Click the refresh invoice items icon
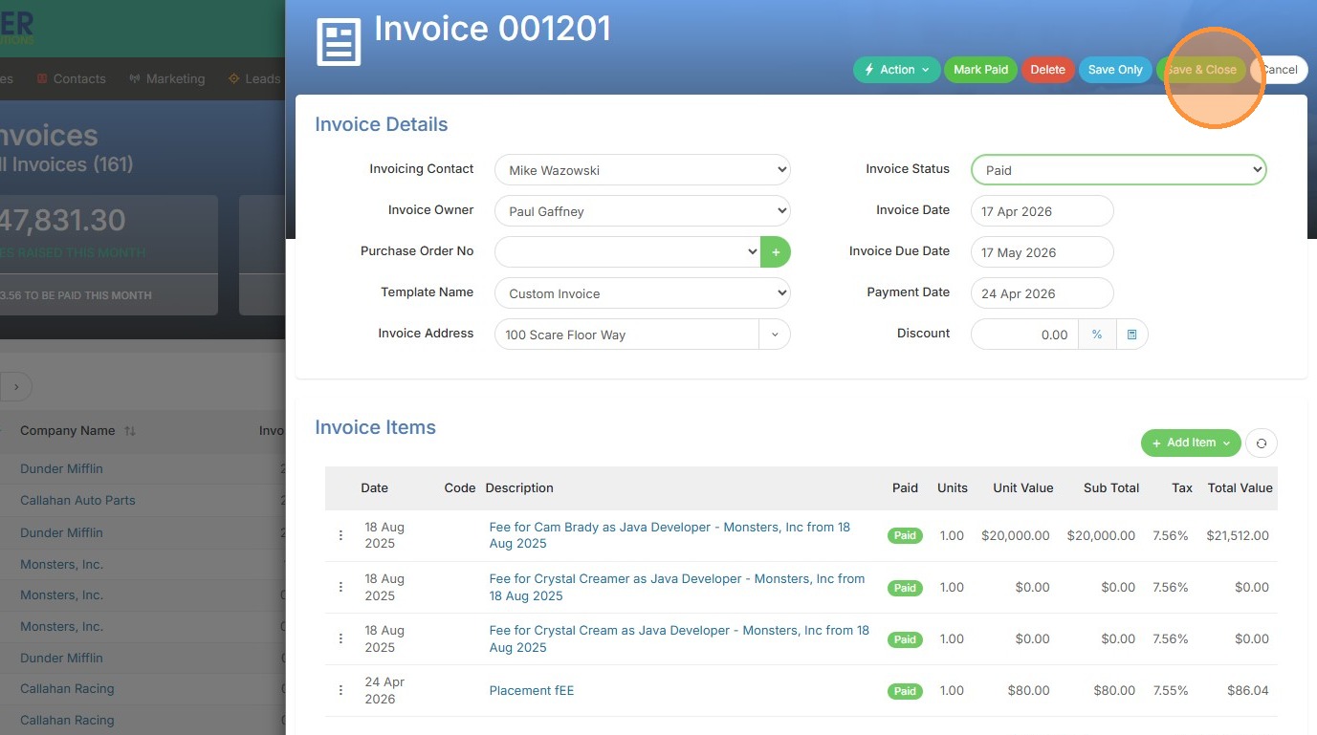 pyautogui.click(x=1262, y=443)
